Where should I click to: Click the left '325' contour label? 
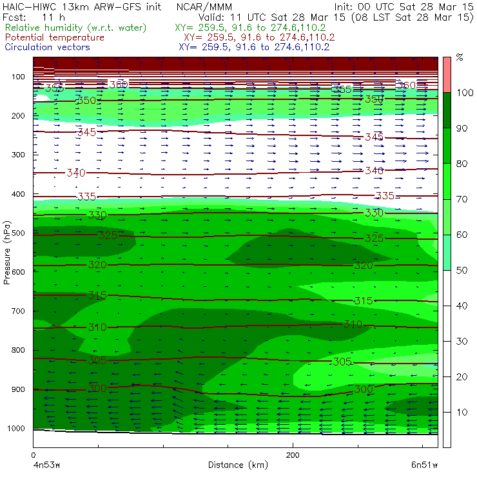108,235
